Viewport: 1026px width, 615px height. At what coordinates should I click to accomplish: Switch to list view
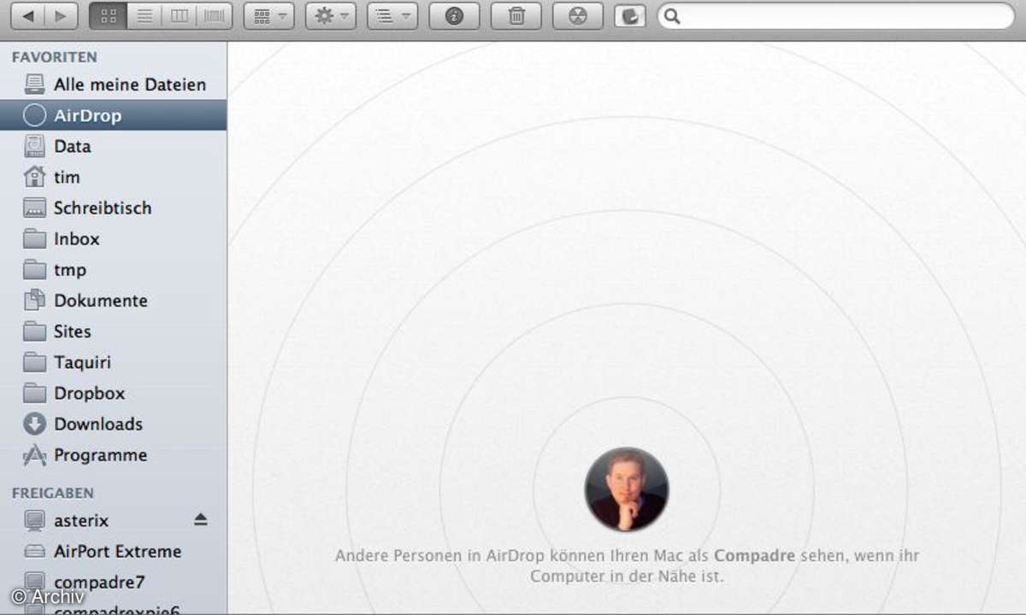click(144, 15)
